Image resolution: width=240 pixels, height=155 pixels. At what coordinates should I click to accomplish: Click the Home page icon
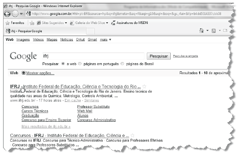tap(202, 31)
